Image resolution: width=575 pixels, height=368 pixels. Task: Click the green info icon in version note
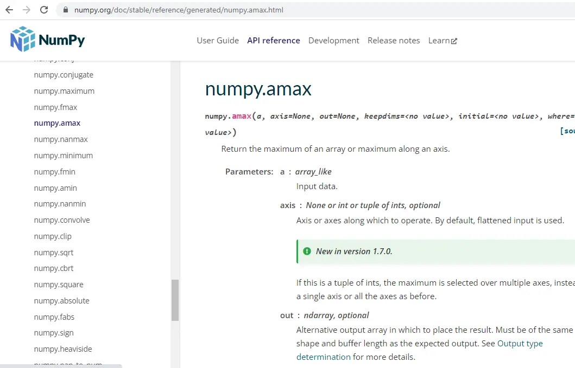307,251
